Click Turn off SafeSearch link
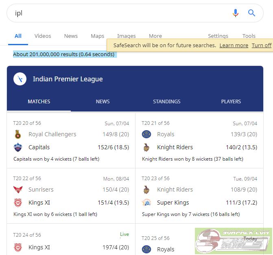Viewport: 273px width, 255px height. click(261, 45)
